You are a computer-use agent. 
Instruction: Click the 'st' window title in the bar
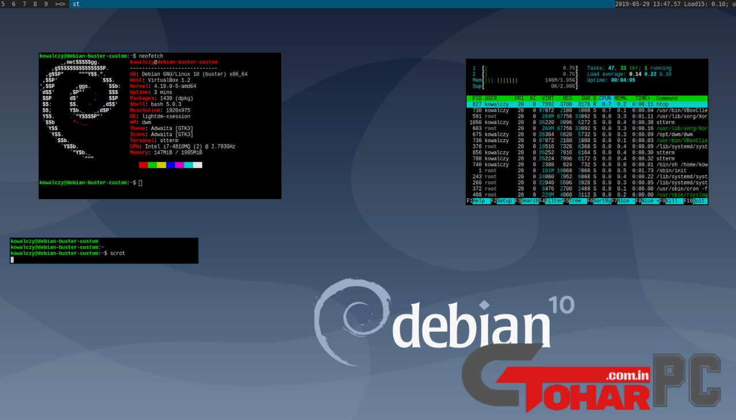click(x=76, y=4)
